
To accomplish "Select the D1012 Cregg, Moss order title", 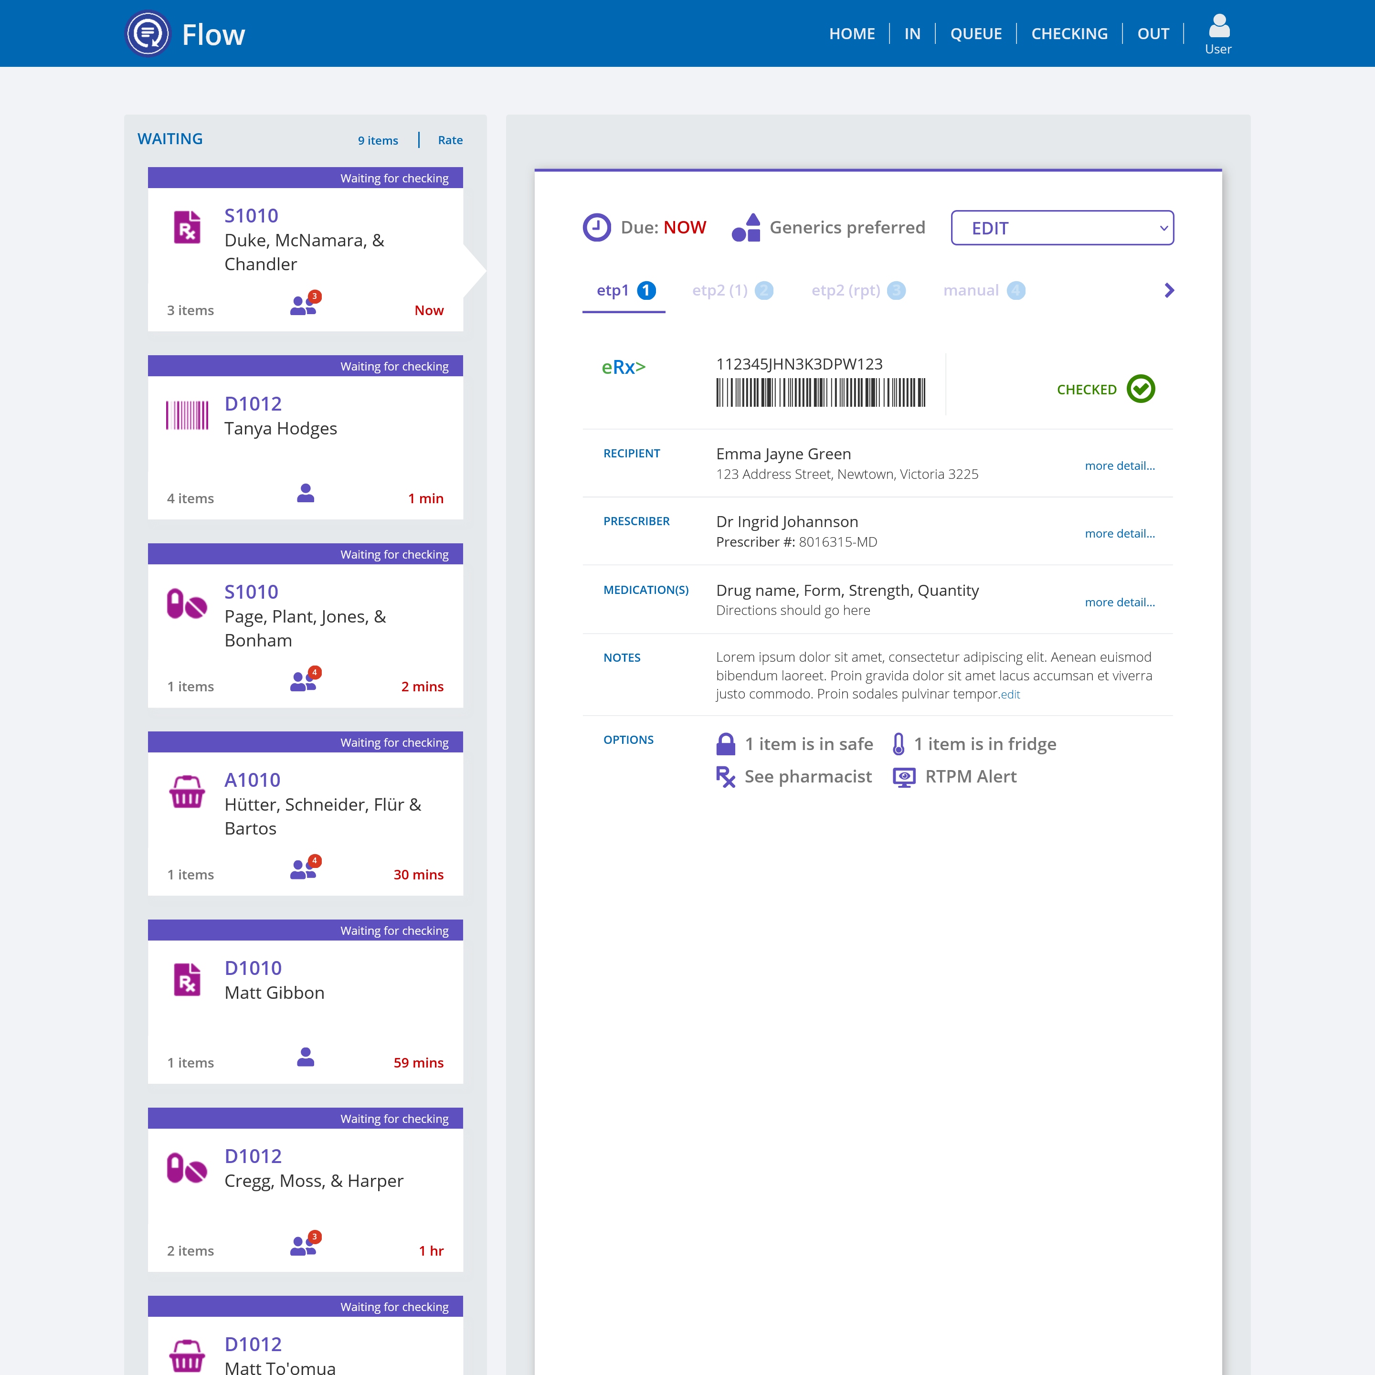I will pyautogui.click(x=254, y=1156).
